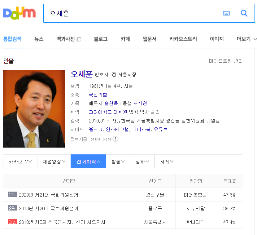Click the 2020년 제21대 국회의원선거 row text
Image resolution: width=257 pixels, height=235 pixels.
(49, 195)
